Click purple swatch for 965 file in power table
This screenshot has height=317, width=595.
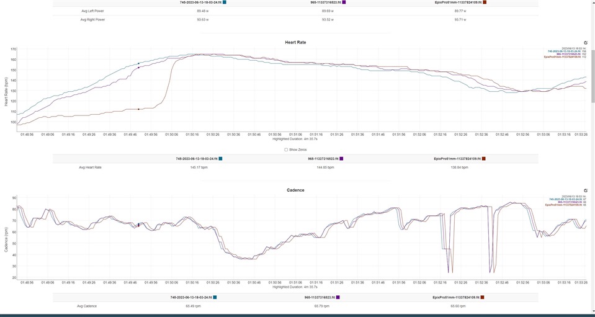pos(344,2)
